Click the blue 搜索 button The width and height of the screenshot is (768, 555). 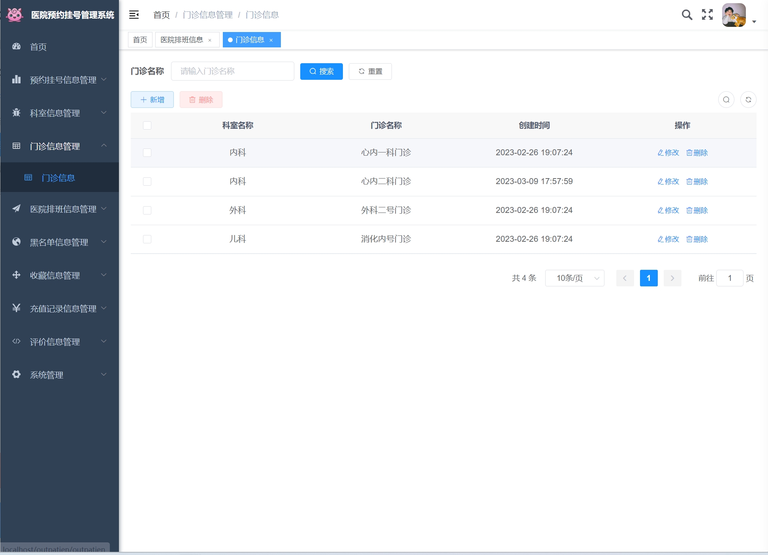[322, 71]
